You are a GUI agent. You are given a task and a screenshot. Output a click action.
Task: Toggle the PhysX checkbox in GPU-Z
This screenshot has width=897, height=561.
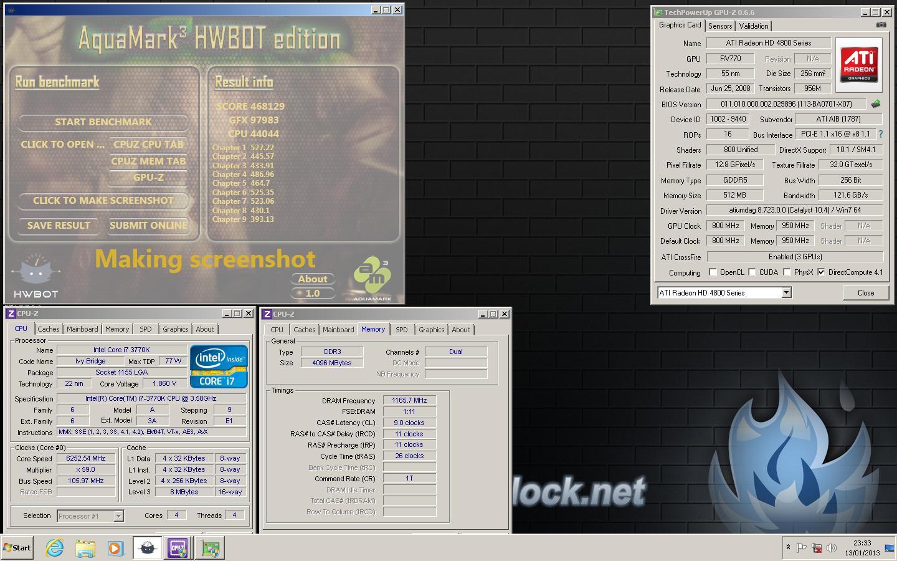787,272
